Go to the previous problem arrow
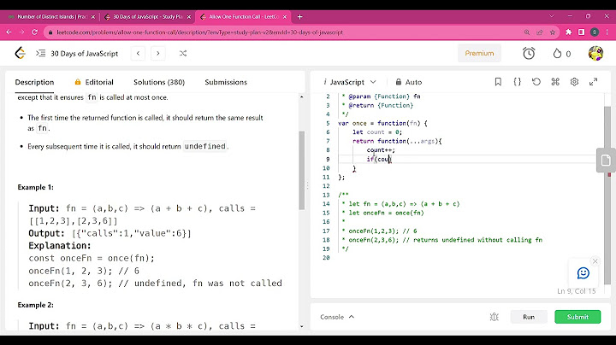 pos(138,53)
